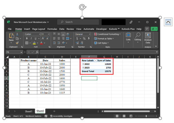
Task: Apply Italic formatting
Action: (x=31, y=38)
